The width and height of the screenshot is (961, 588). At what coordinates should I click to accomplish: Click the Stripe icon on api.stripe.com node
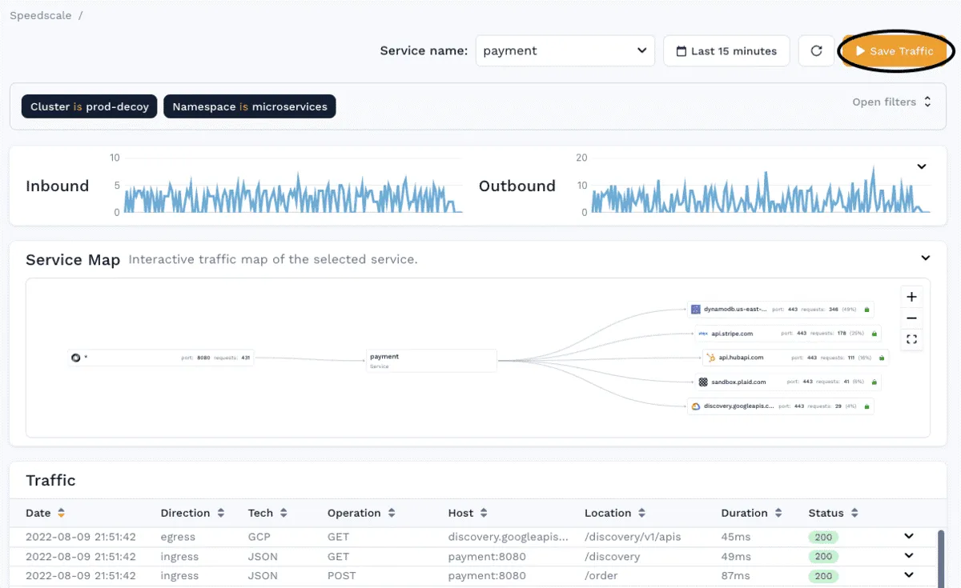tap(703, 334)
